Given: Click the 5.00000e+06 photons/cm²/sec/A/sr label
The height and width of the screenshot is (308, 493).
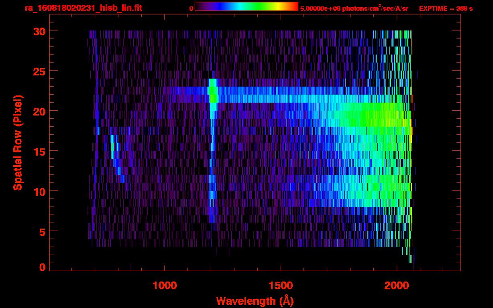Looking at the screenshot, I should click(354, 8).
